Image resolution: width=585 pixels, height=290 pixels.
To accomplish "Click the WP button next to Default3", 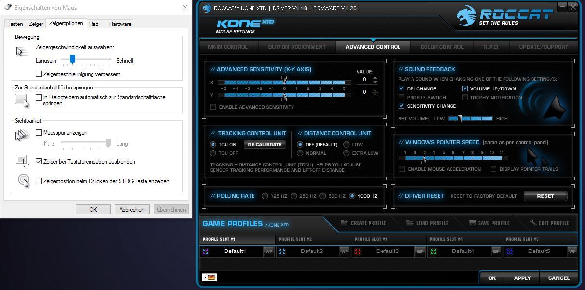I will pos(420,252).
